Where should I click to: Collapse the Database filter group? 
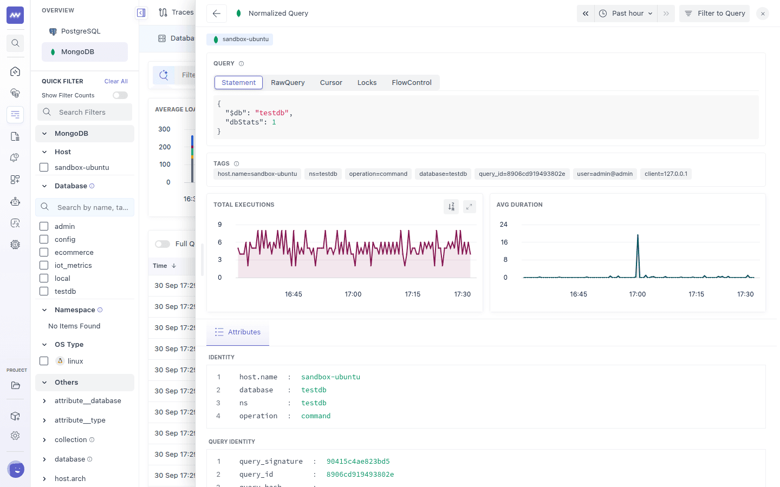[x=44, y=186]
